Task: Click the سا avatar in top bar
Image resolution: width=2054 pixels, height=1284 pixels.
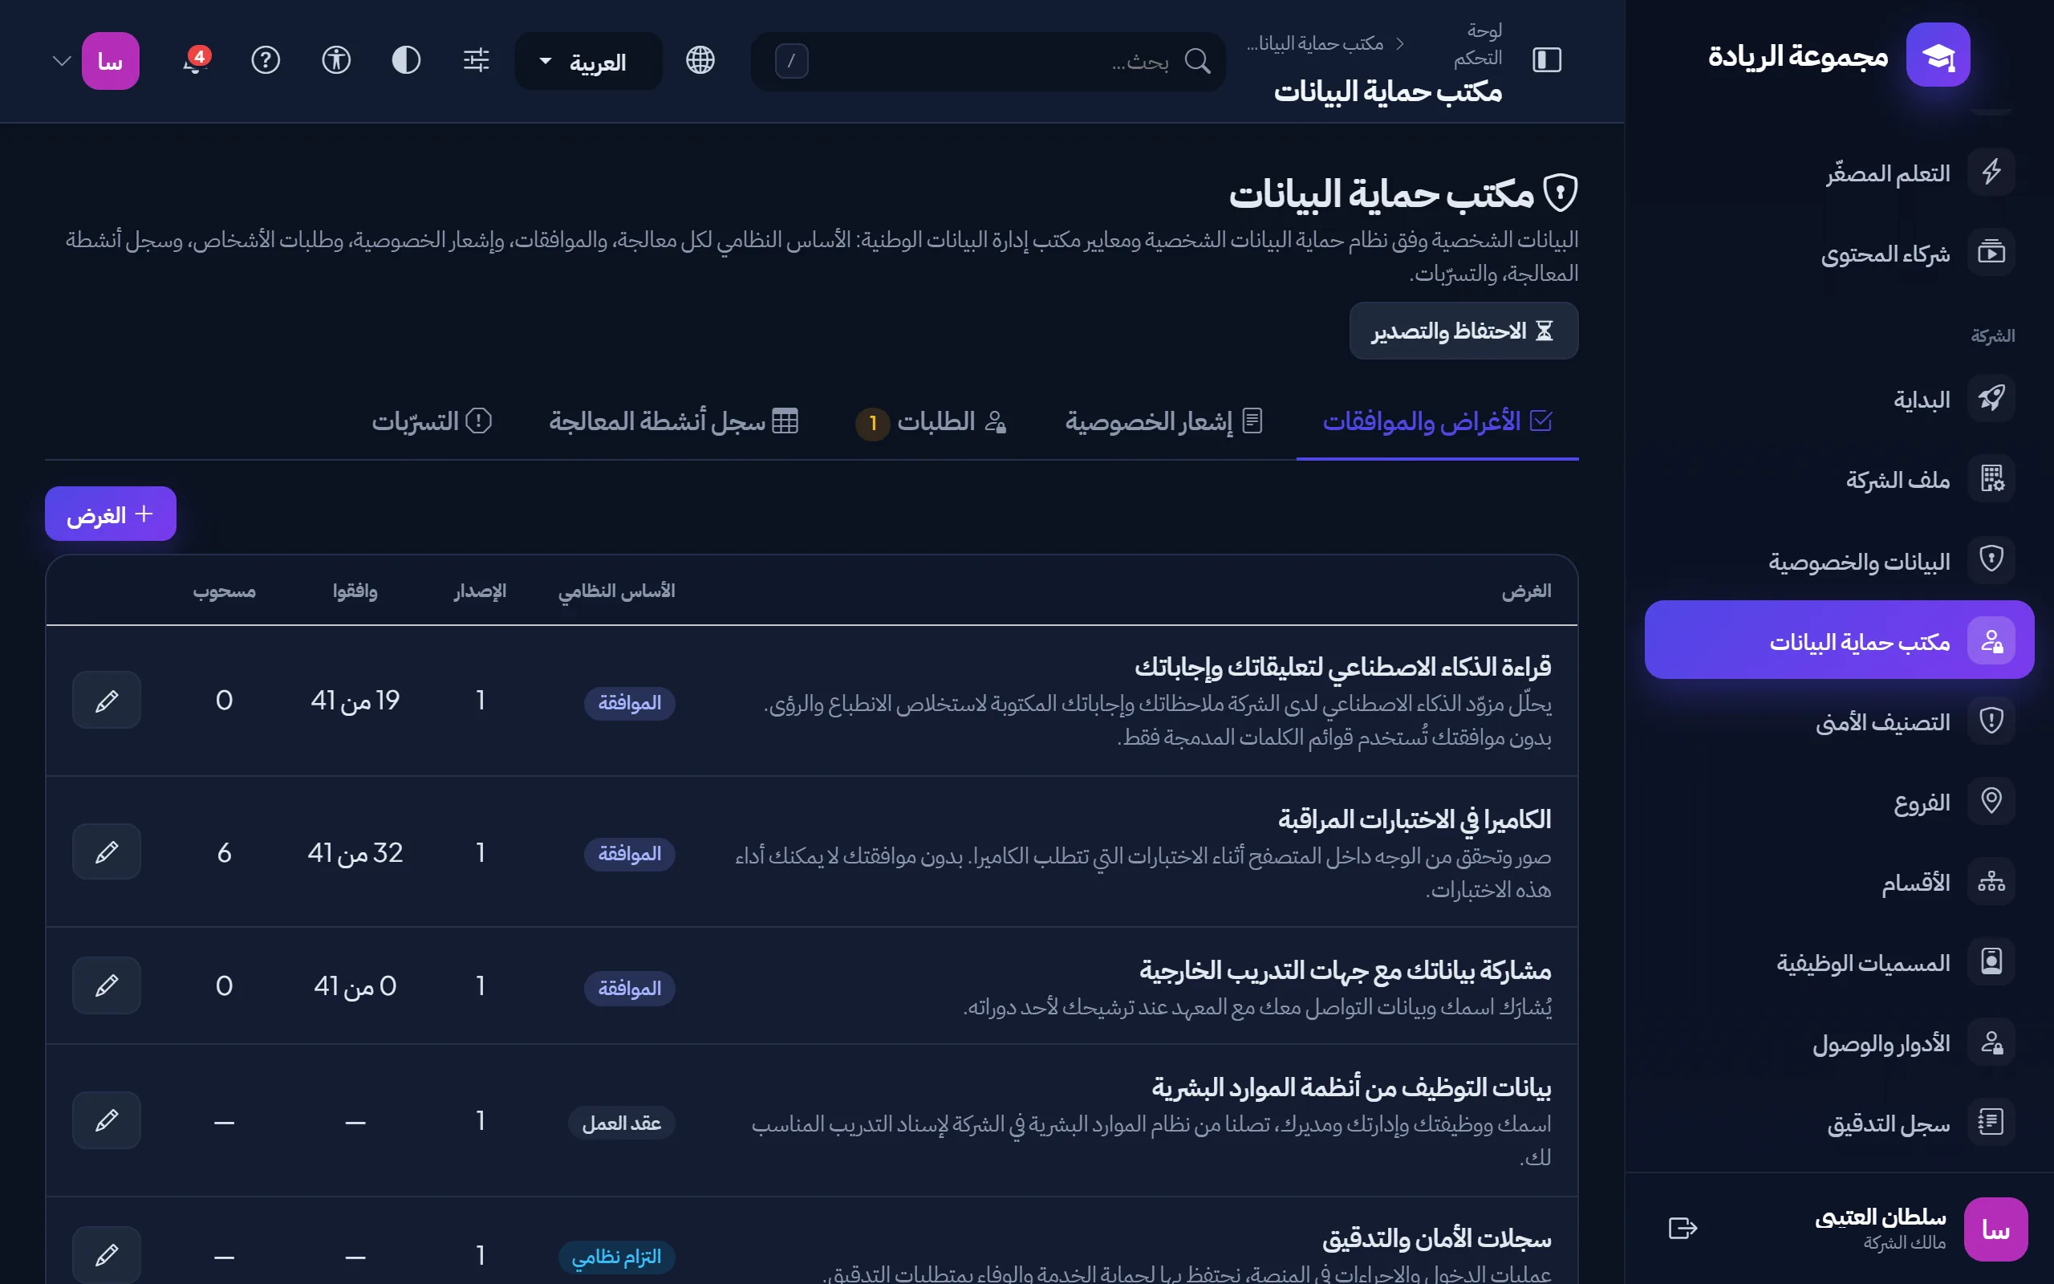Action: 111,61
